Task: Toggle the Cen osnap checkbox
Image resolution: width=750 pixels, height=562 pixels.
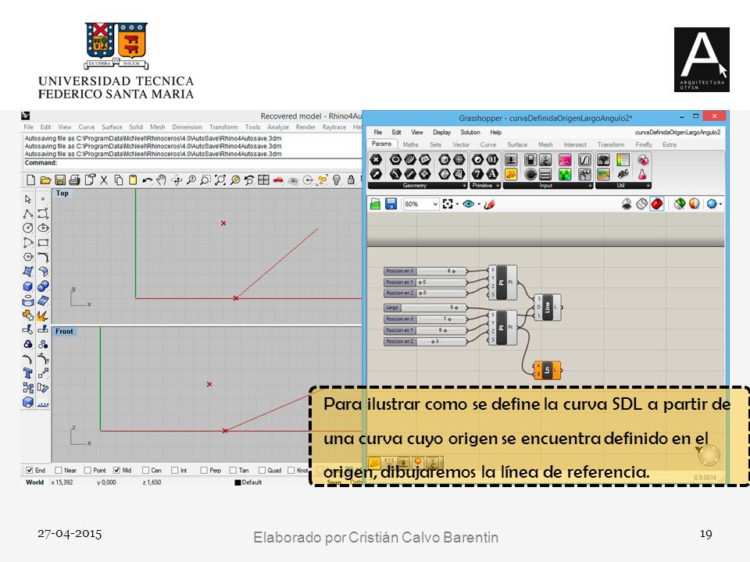Action: [x=146, y=470]
